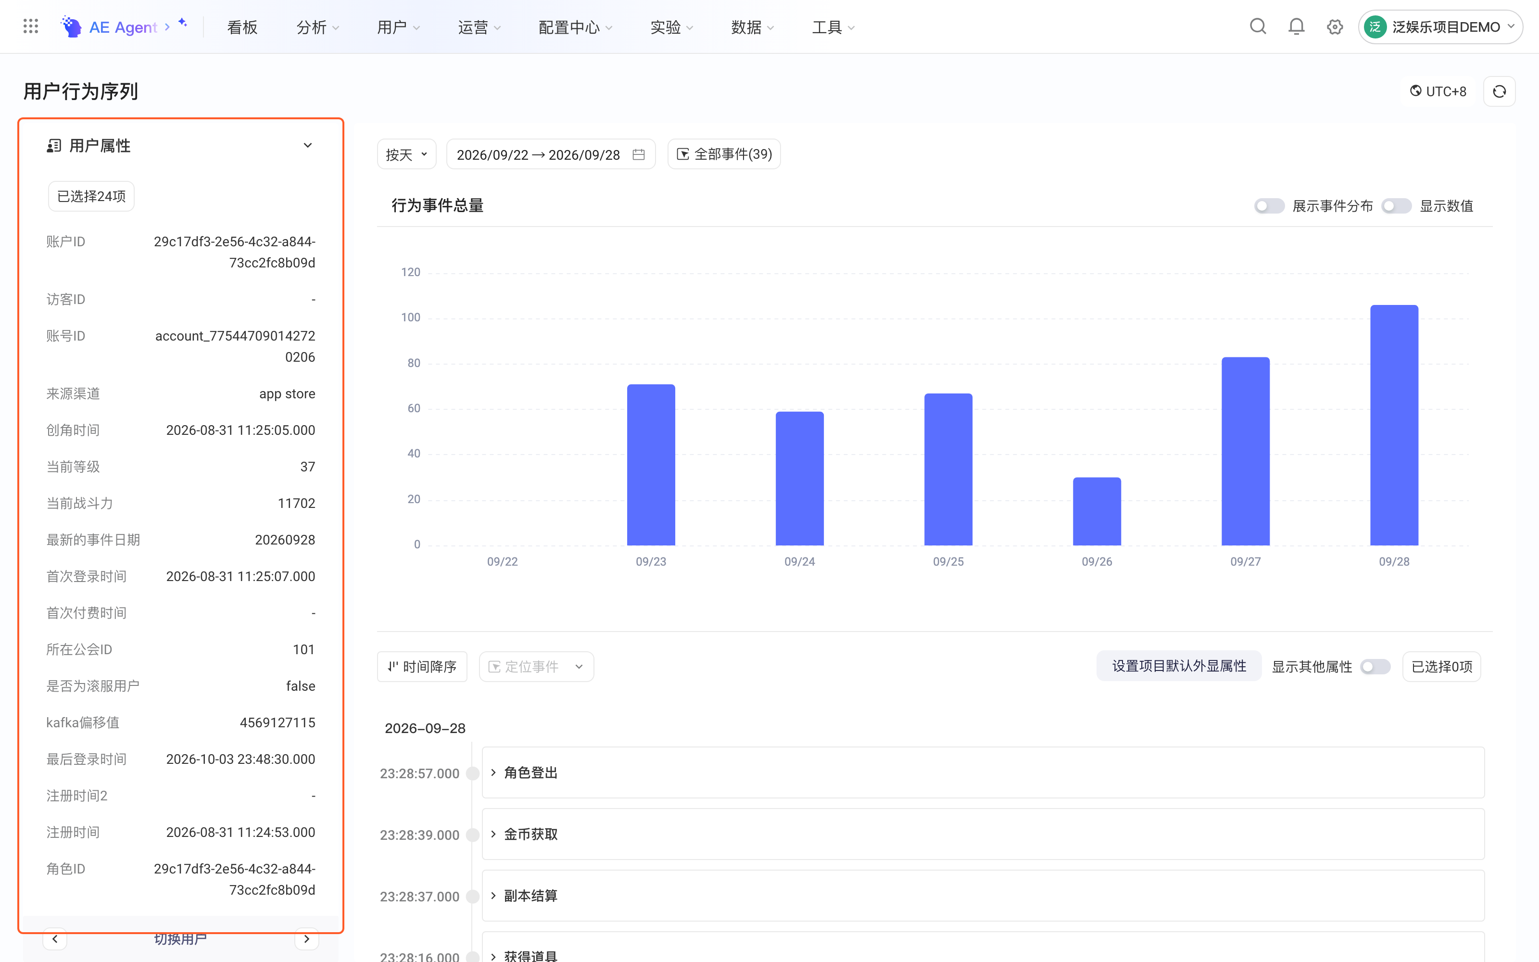This screenshot has width=1539, height=962.
Task: Switch to the next user arrow
Action: click(306, 939)
